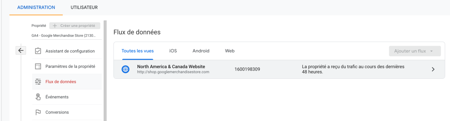The width and height of the screenshot is (450, 121).
Task: Filter streams by the Web tab
Action: click(x=230, y=51)
